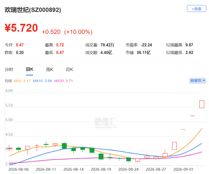Click the 昨收 value 5.20
The height and width of the screenshot is (174, 209).
(x=20, y=53)
